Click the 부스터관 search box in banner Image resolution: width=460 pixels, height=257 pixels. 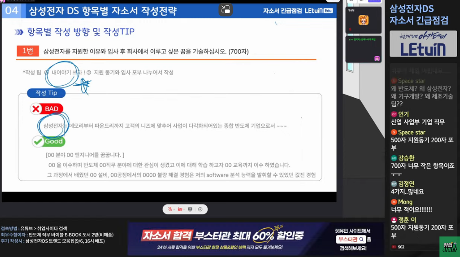click(351, 239)
